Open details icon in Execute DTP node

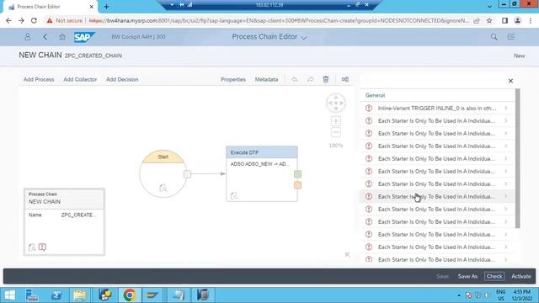coord(234,195)
